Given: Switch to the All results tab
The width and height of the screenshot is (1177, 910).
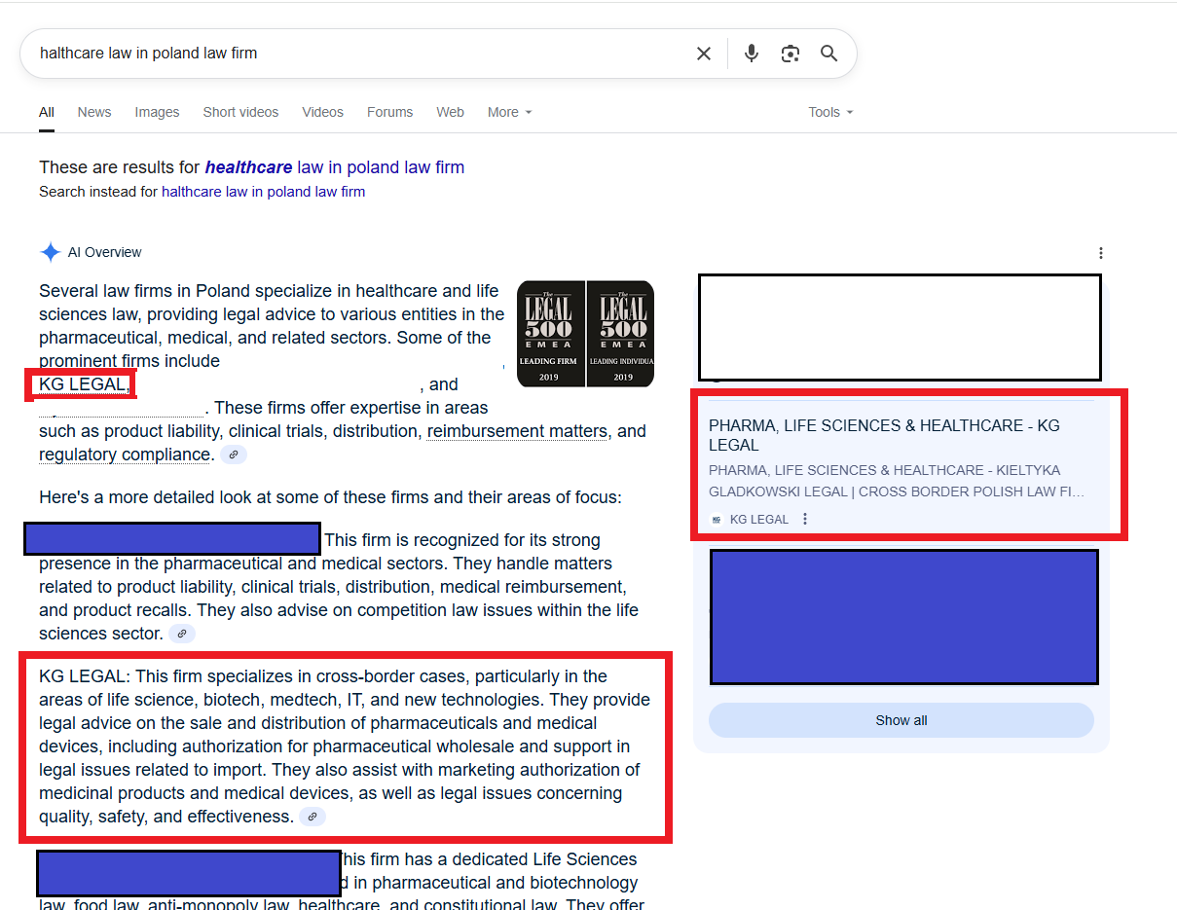Looking at the screenshot, I should coord(47,112).
